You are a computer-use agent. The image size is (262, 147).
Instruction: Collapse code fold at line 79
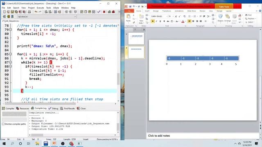pyautogui.click(x=11, y=30)
